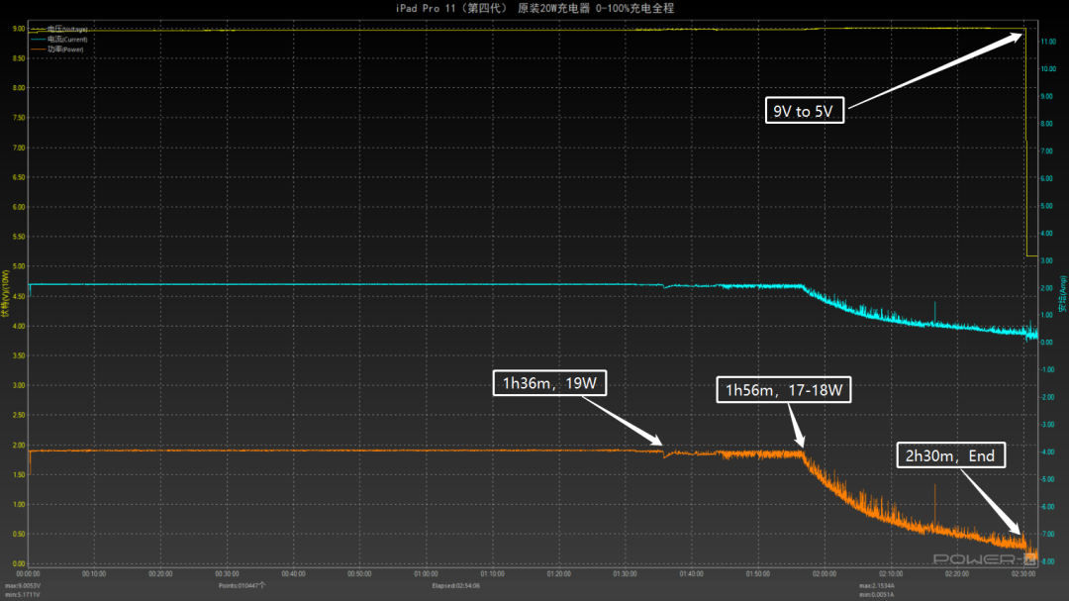This screenshot has width=1069, height=601.
Task: Click the Points:010447 status text
Action: pos(243,586)
